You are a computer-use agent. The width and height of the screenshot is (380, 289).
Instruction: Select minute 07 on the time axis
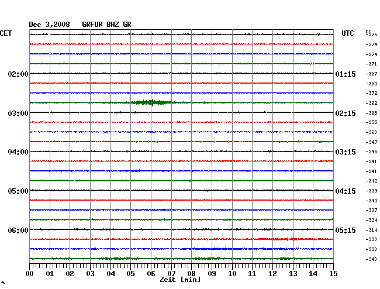point(171,274)
